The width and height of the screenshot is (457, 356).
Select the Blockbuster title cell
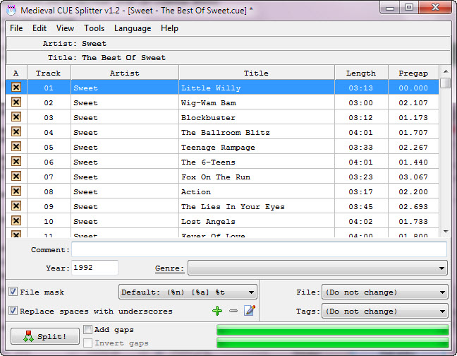tap(257, 117)
